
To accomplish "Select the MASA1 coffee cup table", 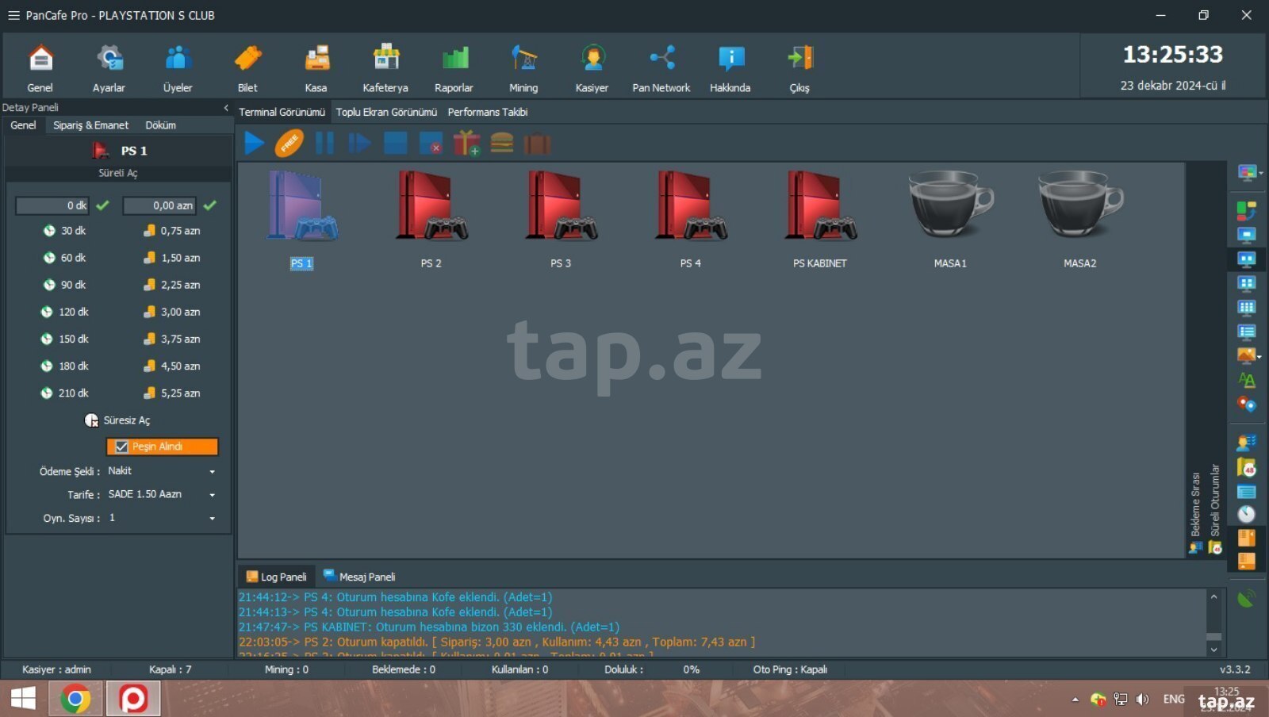I will coord(950,220).
